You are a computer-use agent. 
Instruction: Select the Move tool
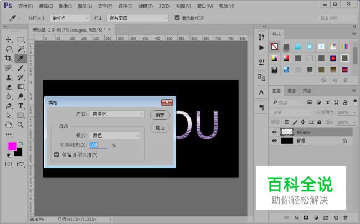coord(8,39)
